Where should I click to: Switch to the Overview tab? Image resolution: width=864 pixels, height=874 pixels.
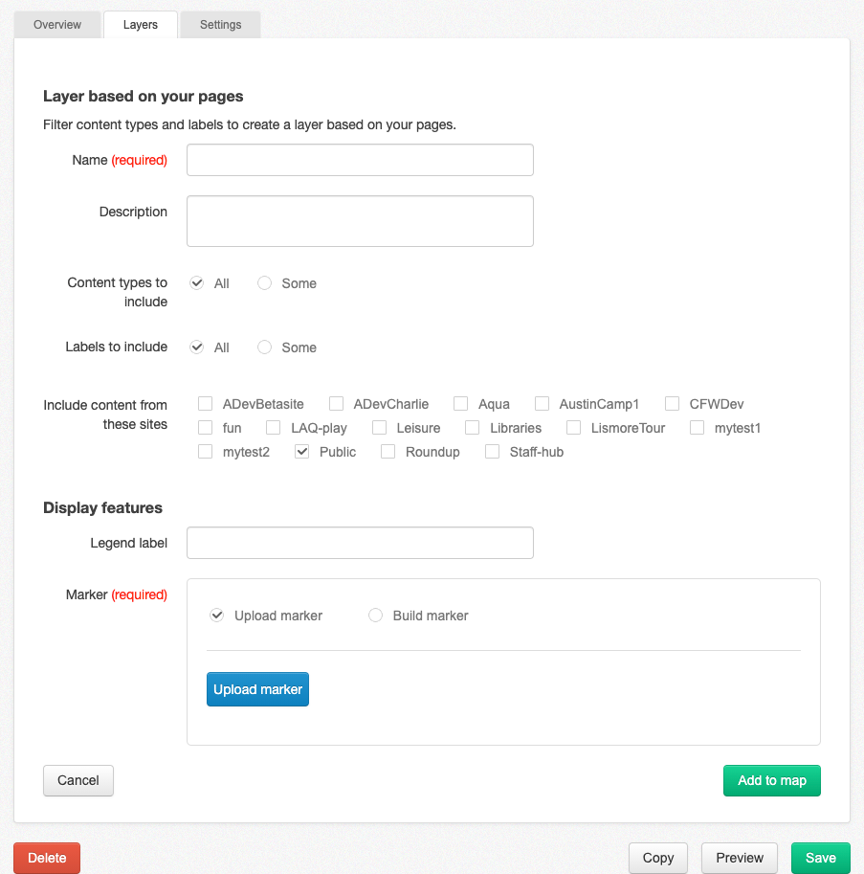point(56,25)
